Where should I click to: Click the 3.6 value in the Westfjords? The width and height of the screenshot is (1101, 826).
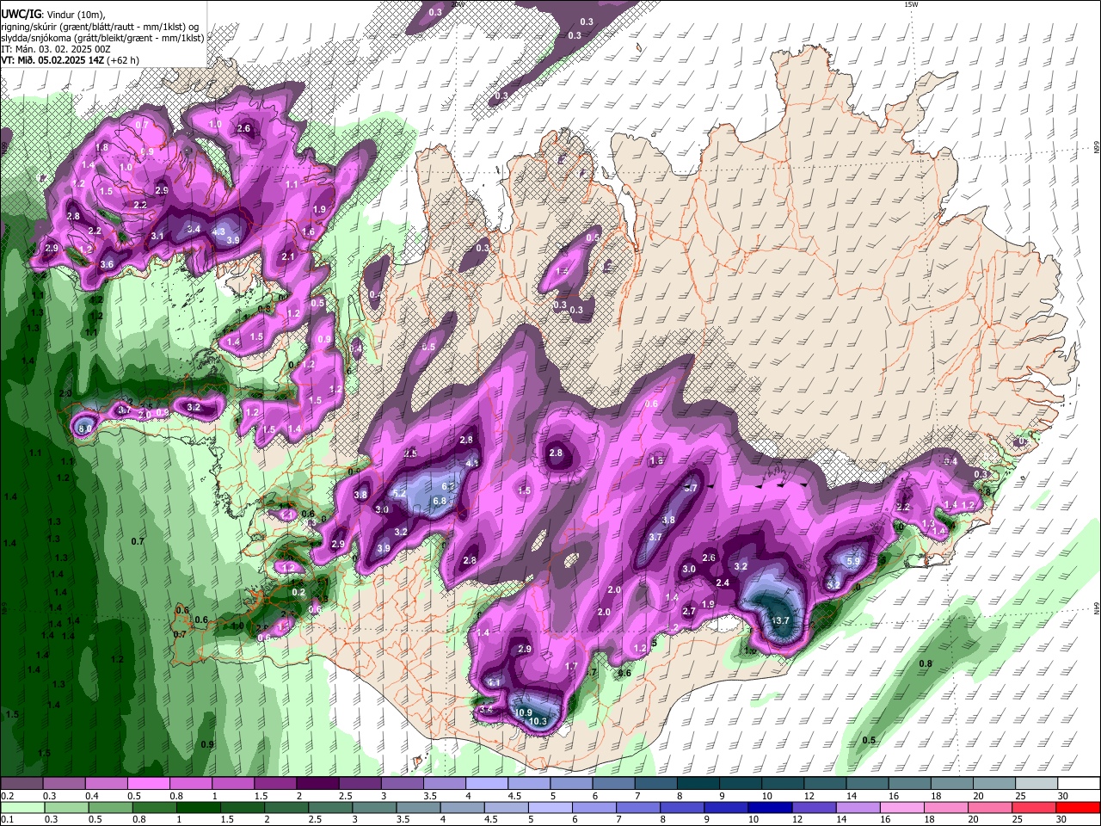pos(107,264)
